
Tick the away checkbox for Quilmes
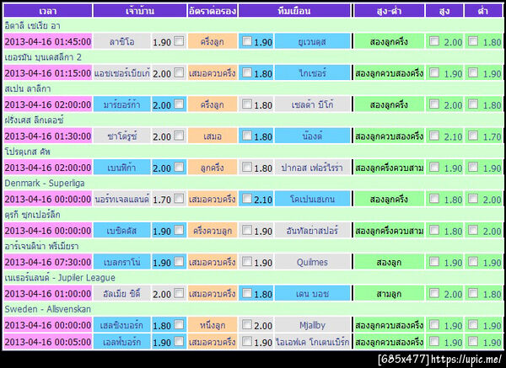(x=247, y=262)
